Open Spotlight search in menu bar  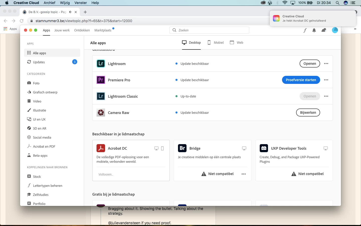[337, 3]
